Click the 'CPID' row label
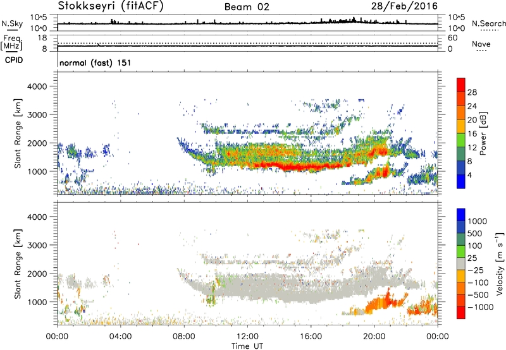Image resolution: width=506 pixels, height=350 pixels. click(14, 60)
